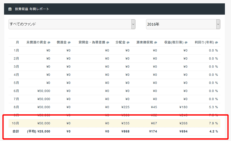Click the calendar icon in report header
Viewport: 231px width, 141px height.
10,9
